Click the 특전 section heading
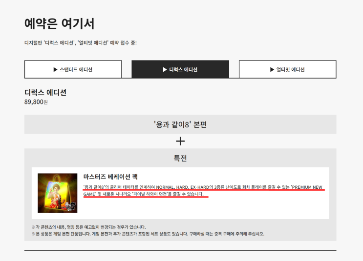The height and width of the screenshot is (261, 363). click(x=180, y=158)
